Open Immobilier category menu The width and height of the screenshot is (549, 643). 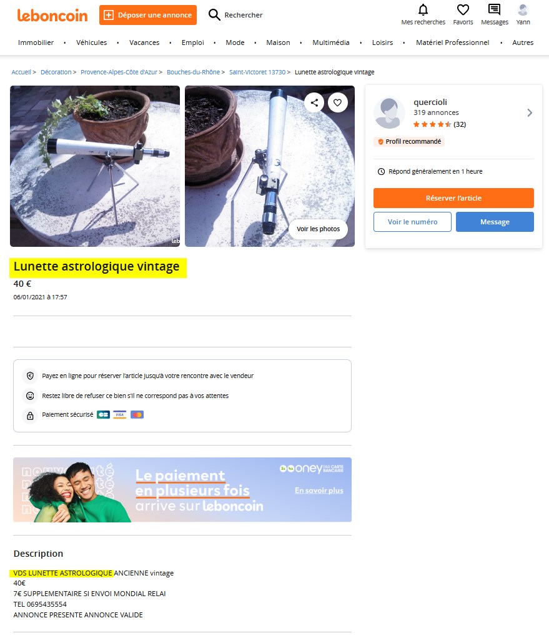36,42
